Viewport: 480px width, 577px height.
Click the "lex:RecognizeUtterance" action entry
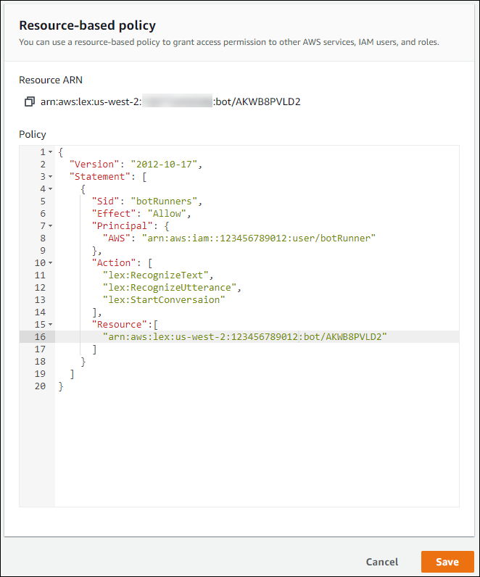click(x=171, y=288)
